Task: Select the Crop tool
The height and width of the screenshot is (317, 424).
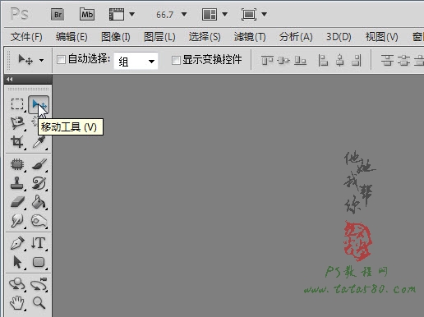Action: pos(17,142)
